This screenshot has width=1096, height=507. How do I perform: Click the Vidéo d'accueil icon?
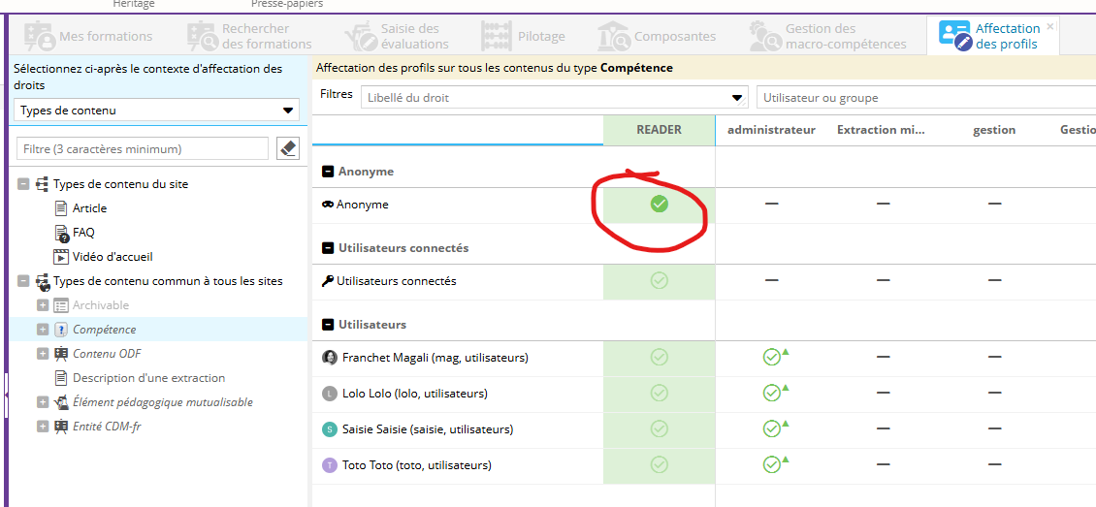click(x=61, y=257)
